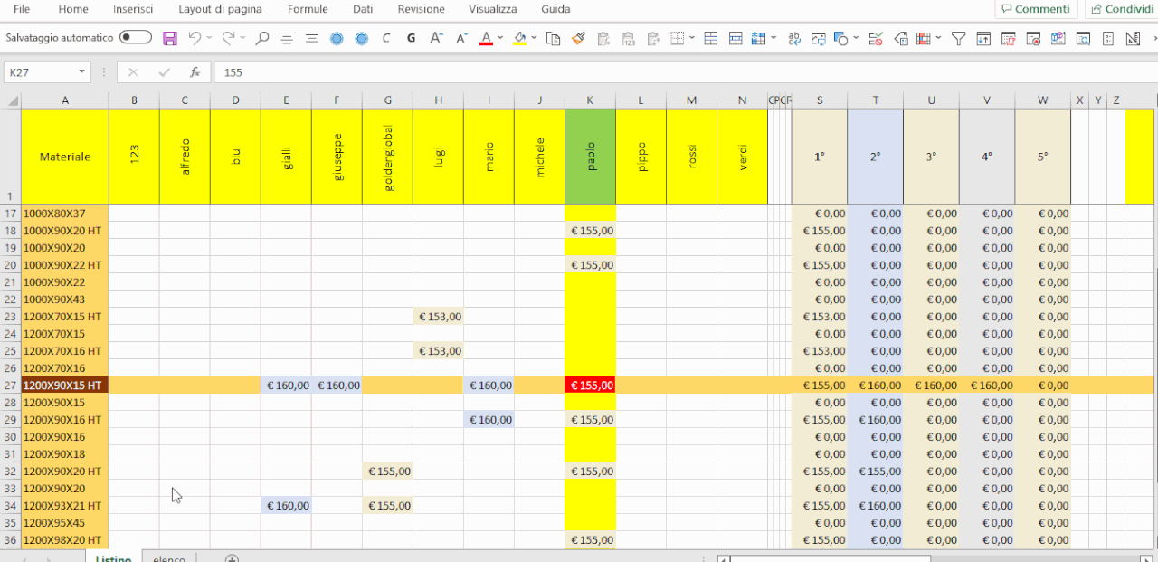Expand the fill color dropdown arrow

pyautogui.click(x=535, y=38)
